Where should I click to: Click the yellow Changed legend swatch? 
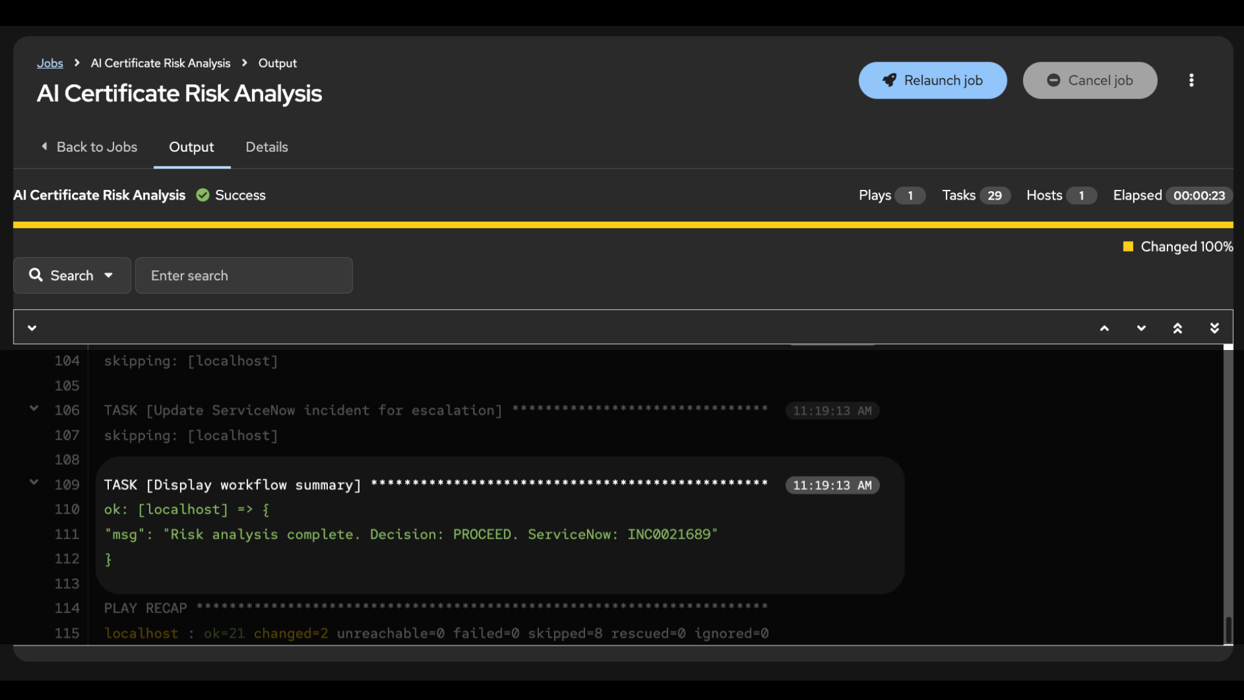[x=1128, y=246]
